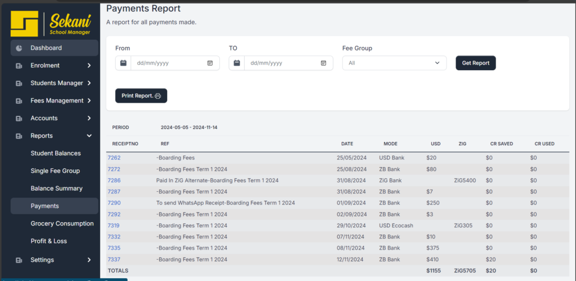The width and height of the screenshot is (576, 281).
Task: Open Balance Summary report
Action: click(x=57, y=188)
